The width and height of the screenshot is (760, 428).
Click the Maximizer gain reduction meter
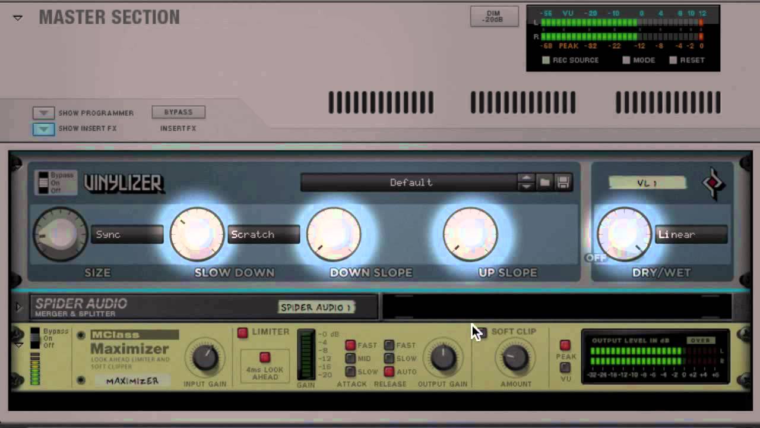pos(306,355)
